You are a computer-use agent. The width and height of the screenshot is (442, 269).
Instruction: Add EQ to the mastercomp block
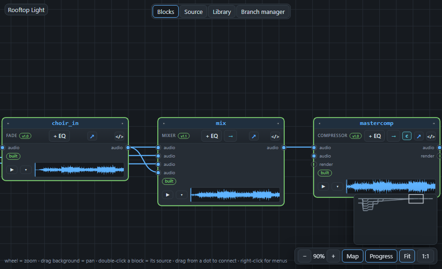pos(375,136)
